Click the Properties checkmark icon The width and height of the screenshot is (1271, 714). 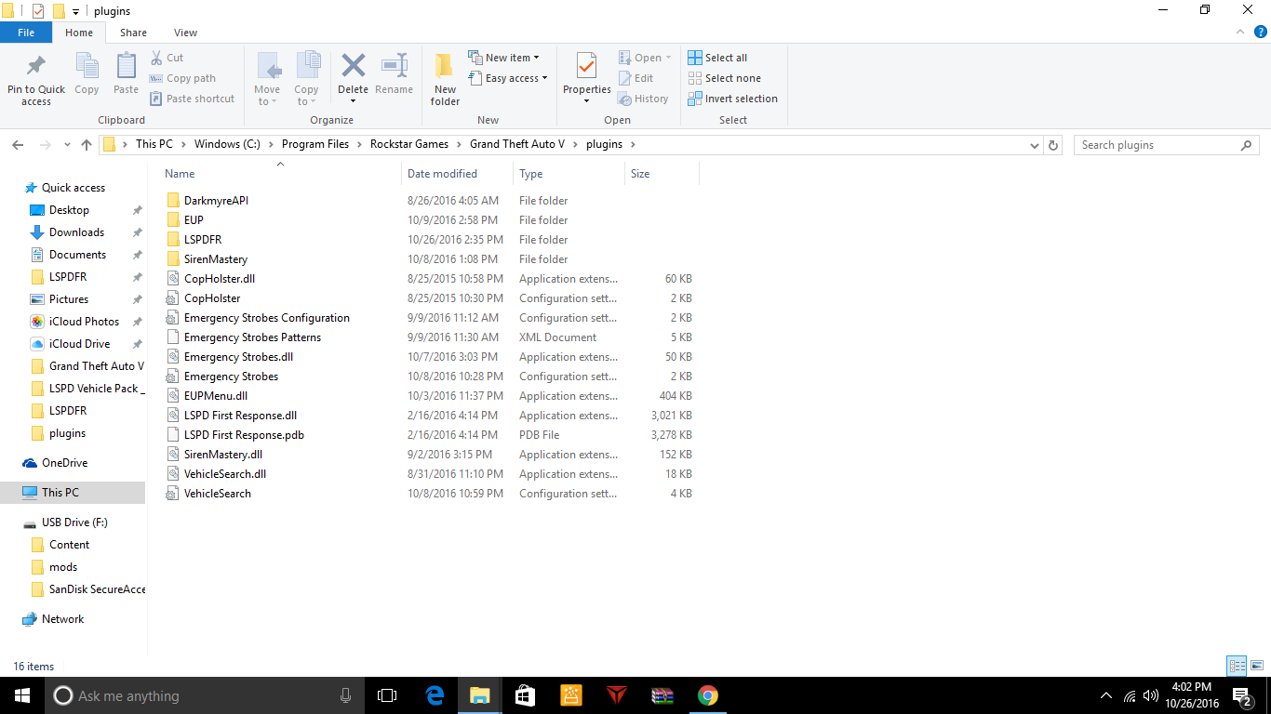(586, 66)
